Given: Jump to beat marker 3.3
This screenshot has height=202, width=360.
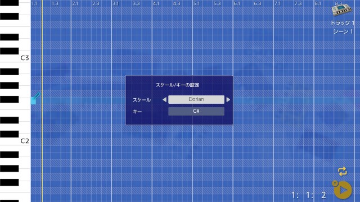Looking at the screenshot, I should click(136, 3).
